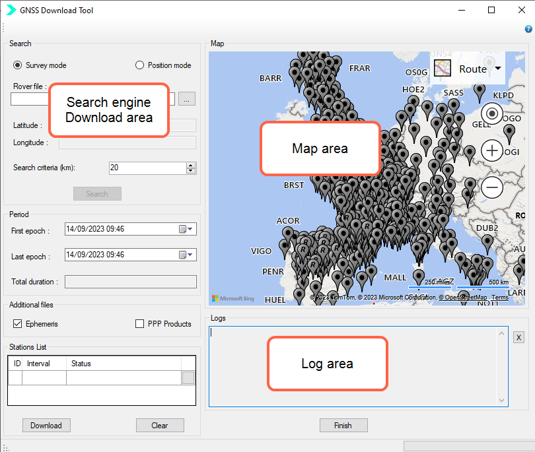The image size is (535, 452).
Task: Open First epoch calendar picker
Action: (x=186, y=229)
